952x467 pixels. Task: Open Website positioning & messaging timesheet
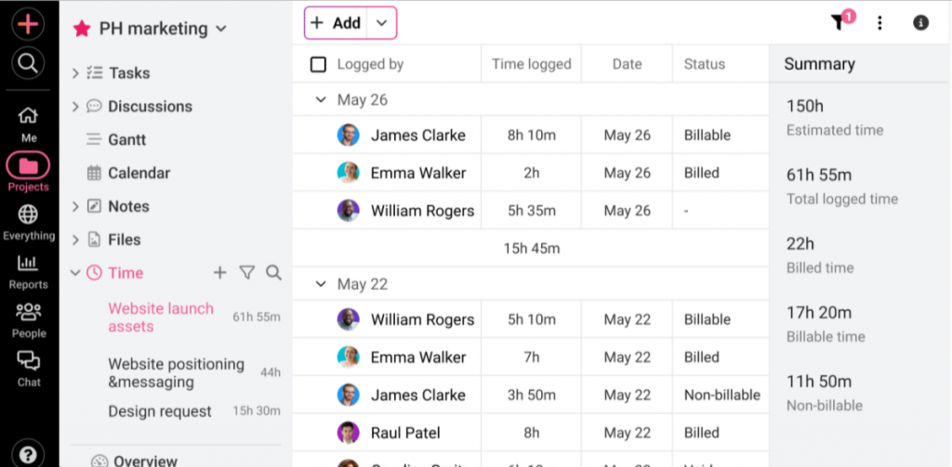tap(176, 373)
